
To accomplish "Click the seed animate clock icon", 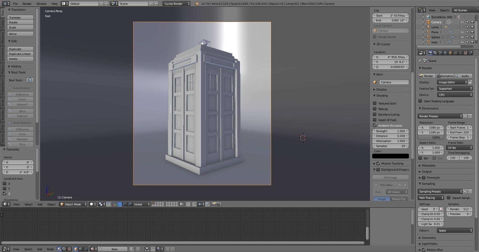I will [x=441, y=209].
